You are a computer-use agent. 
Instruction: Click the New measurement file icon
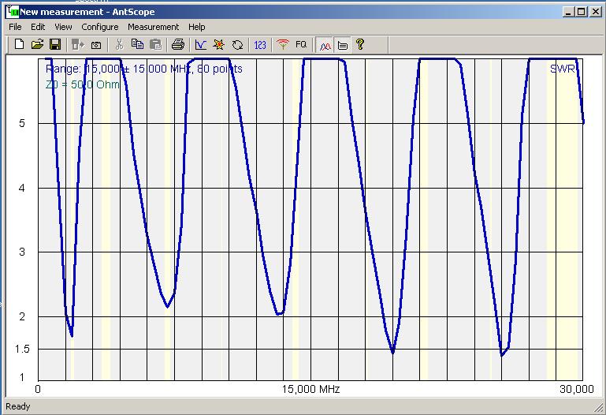19,44
